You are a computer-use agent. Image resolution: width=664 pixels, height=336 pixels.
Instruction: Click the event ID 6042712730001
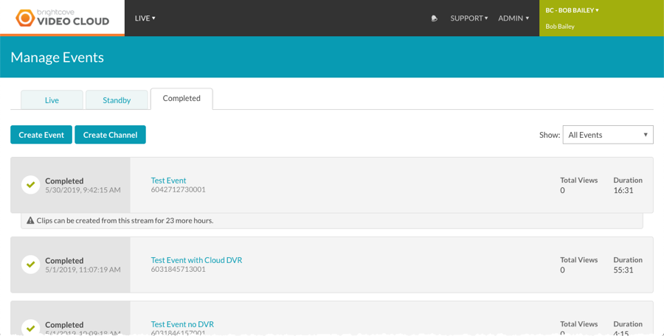pyautogui.click(x=179, y=189)
